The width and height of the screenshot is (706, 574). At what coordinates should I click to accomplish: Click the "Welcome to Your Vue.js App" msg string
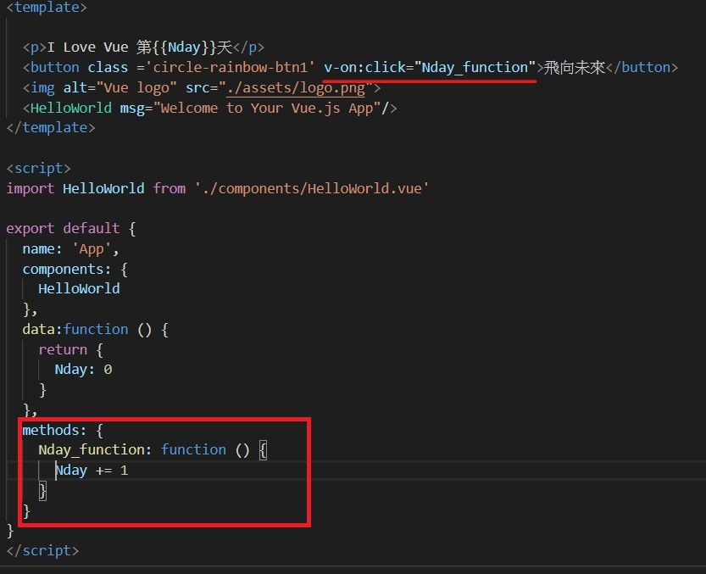pyautogui.click(x=268, y=109)
